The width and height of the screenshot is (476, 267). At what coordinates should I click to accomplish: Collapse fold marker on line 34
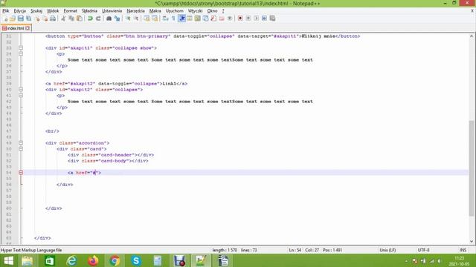[21, 54]
